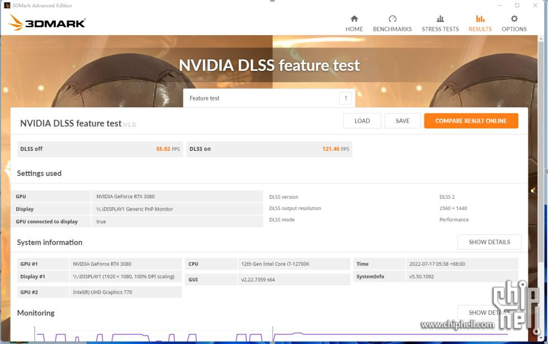
Task: Click the 'DLSS output resolution' label
Action: pyautogui.click(x=295, y=208)
